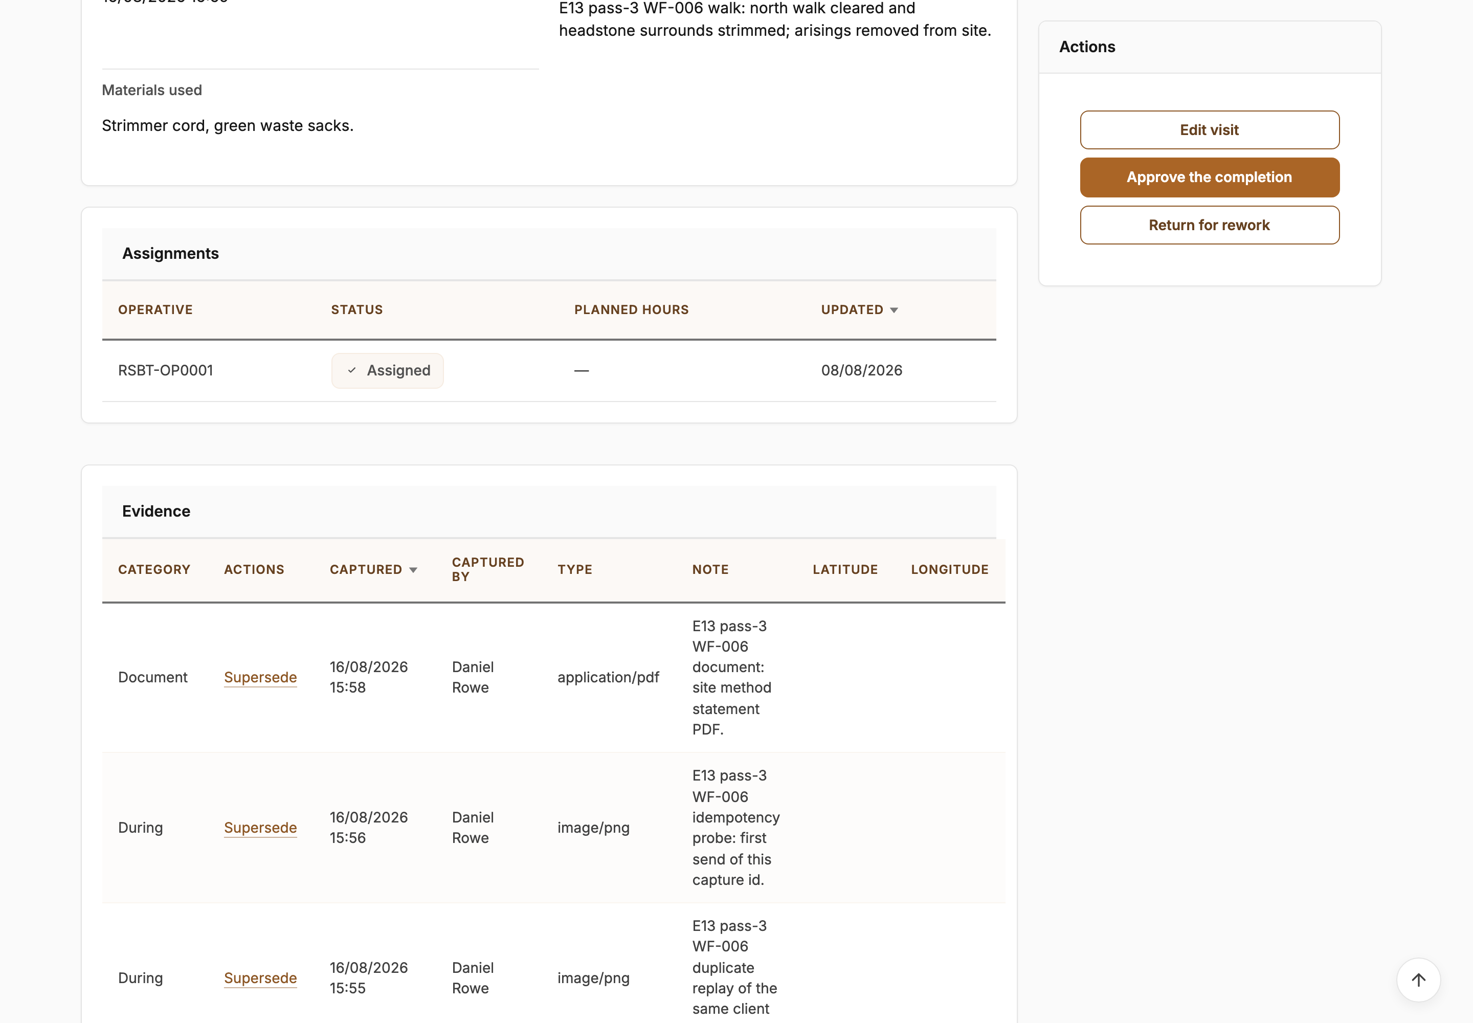Click the Status column header
The width and height of the screenshot is (1473, 1023).
(356, 309)
